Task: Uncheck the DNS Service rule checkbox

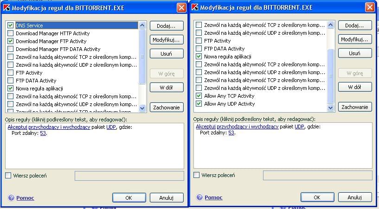Action: [10, 25]
